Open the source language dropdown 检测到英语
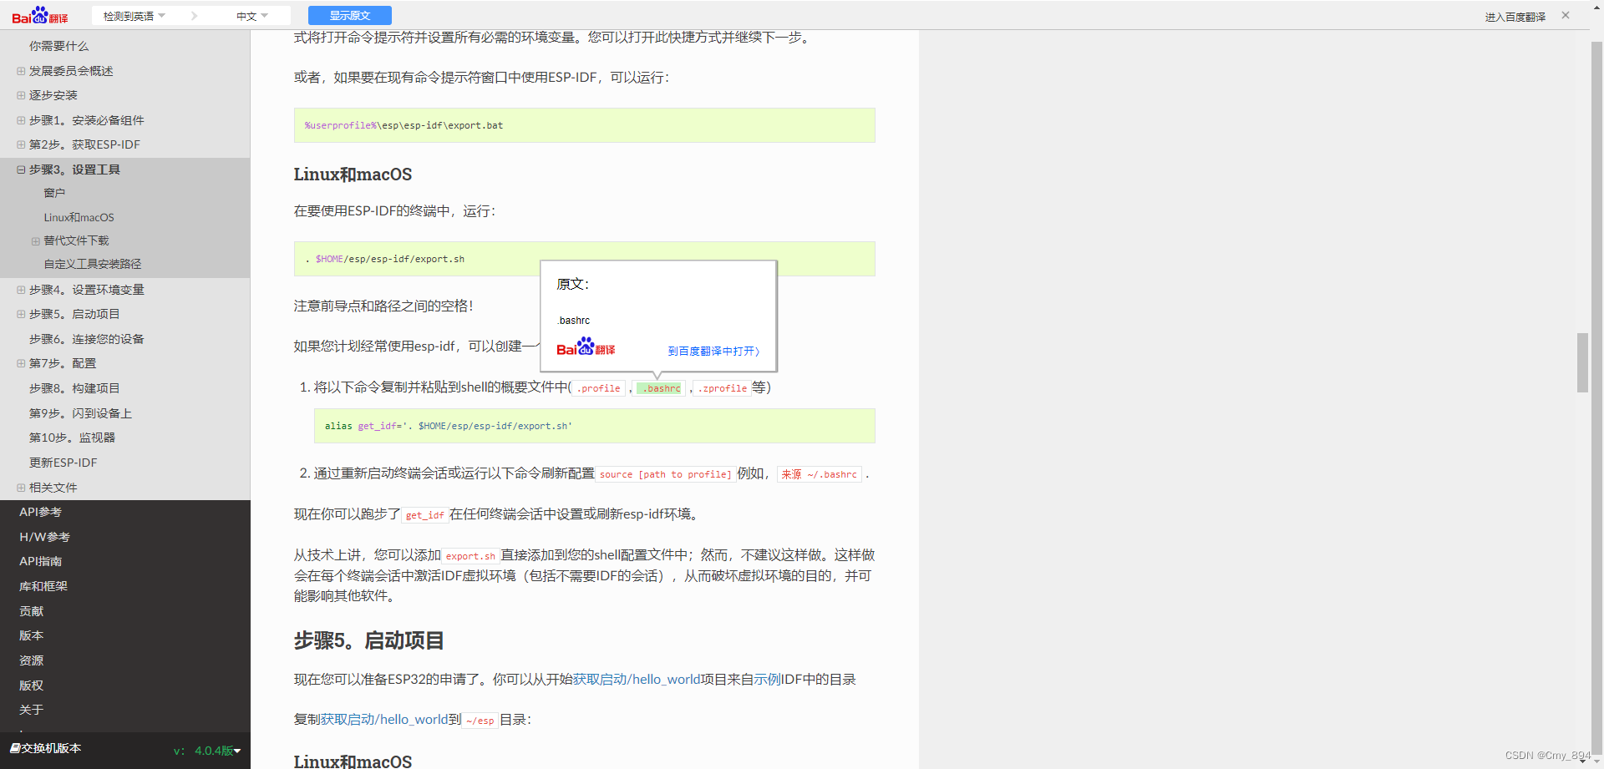 (x=134, y=16)
